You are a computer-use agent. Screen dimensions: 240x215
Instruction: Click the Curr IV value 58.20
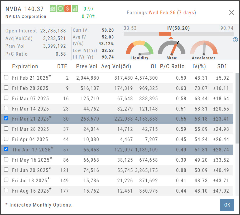(x=108, y=30)
